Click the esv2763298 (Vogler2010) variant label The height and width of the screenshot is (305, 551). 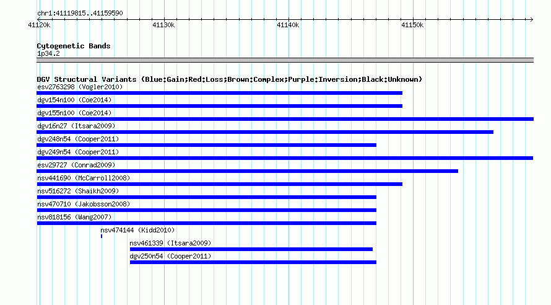click(80, 87)
